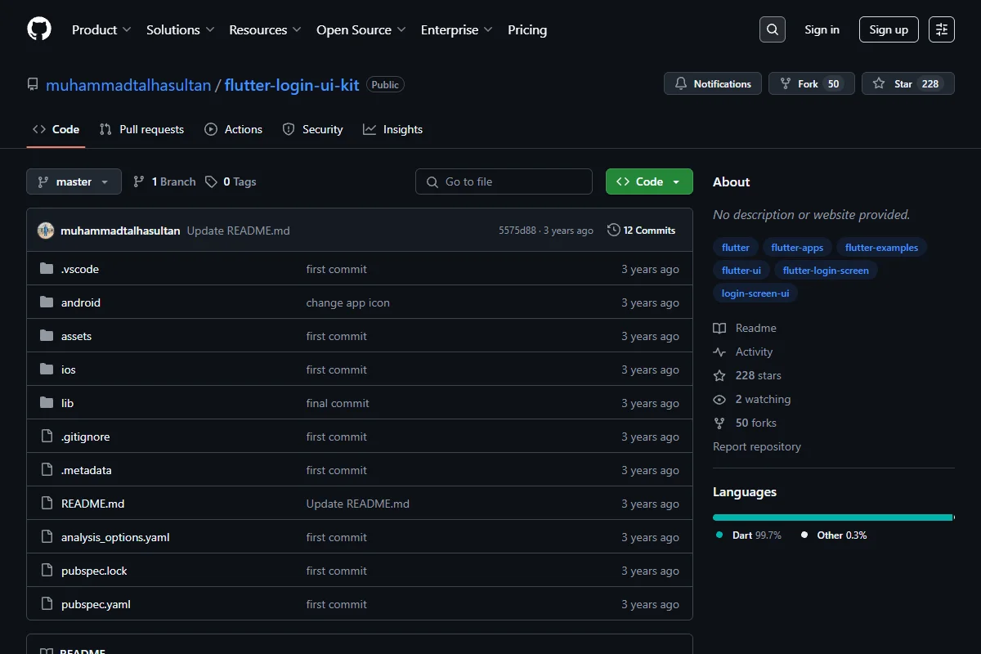Screen dimensions: 981x654
Task: Expand the green Code dropdown
Action: point(649,181)
